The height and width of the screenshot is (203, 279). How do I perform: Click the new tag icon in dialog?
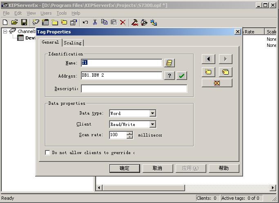point(208,72)
